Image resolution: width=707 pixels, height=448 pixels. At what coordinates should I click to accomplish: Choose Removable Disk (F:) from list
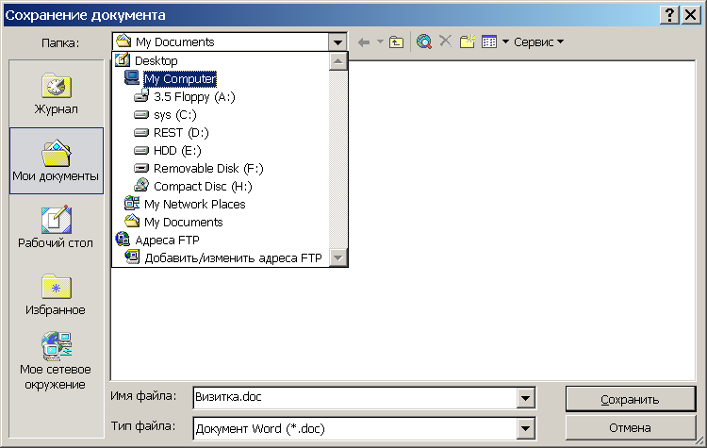coord(207,168)
